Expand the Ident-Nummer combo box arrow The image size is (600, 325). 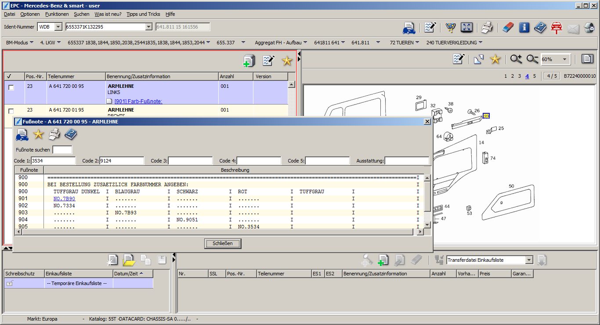[148, 27]
